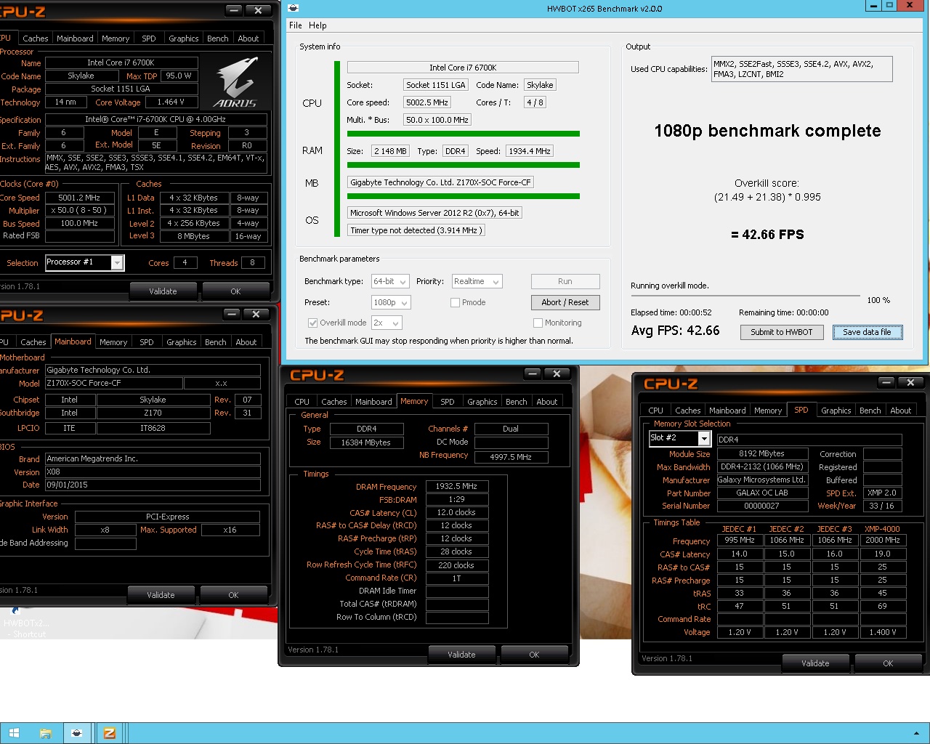Select Memory tab in SPD window
The width and height of the screenshot is (930, 744).
[768, 411]
